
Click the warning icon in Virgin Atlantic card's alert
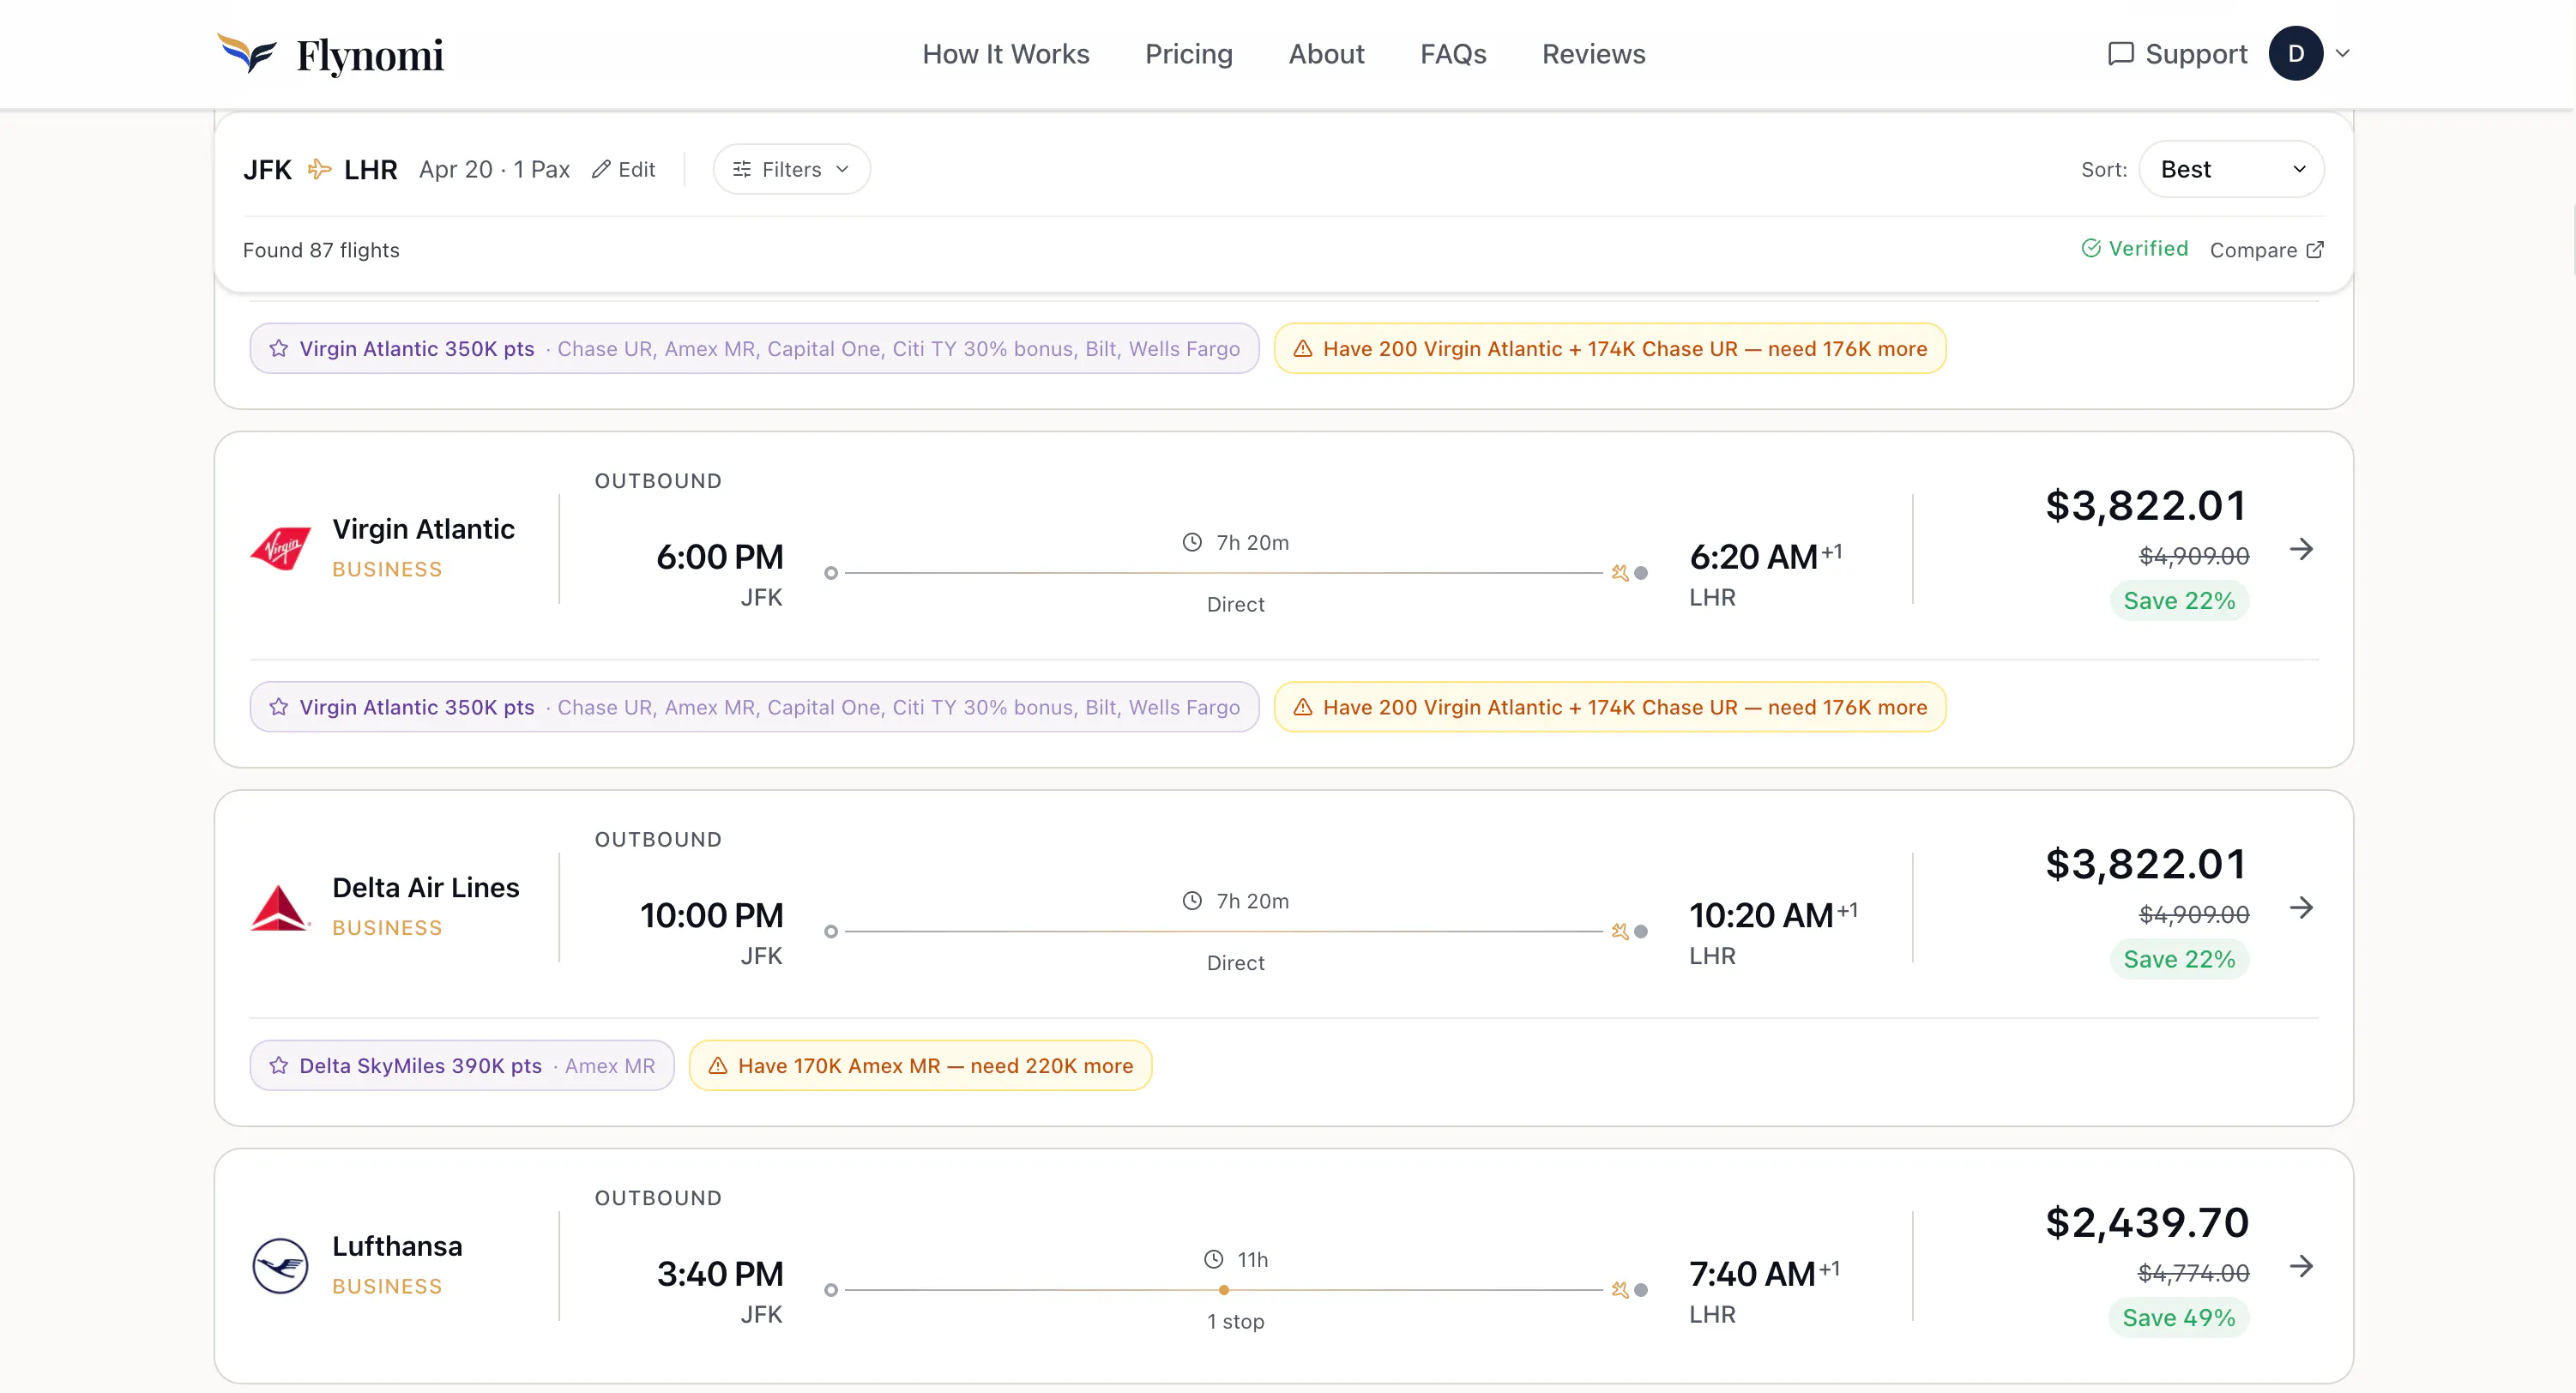pos(1303,707)
